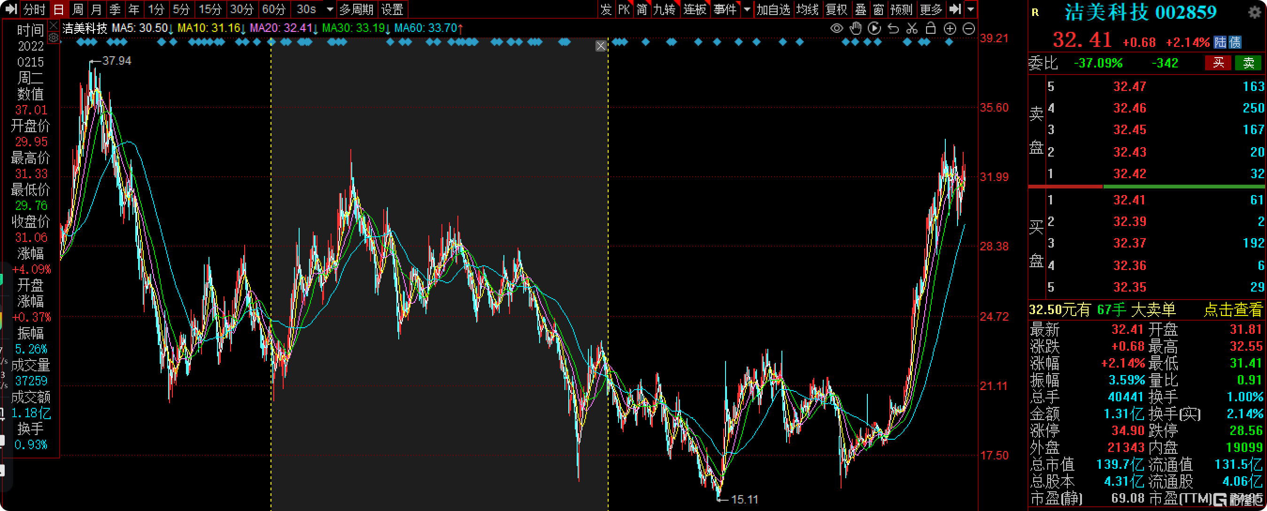Click the replay playback icon
This screenshot has width=1267, height=511.
pyautogui.click(x=874, y=29)
